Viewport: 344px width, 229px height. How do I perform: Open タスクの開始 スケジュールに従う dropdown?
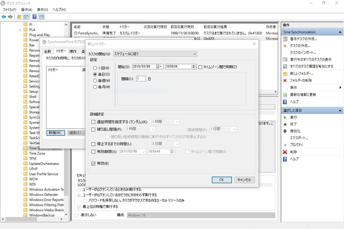pos(155,54)
